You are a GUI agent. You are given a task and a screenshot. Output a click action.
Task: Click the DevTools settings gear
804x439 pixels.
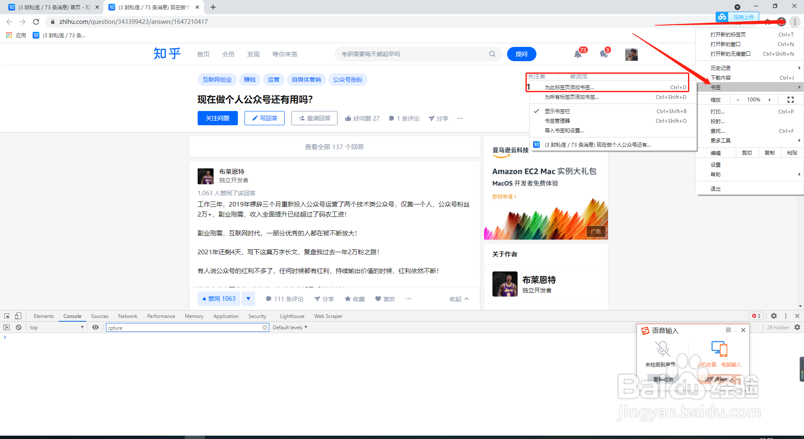coord(773,316)
